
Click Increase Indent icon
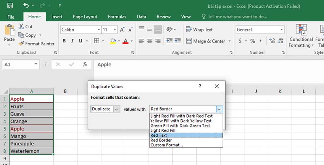(177, 41)
